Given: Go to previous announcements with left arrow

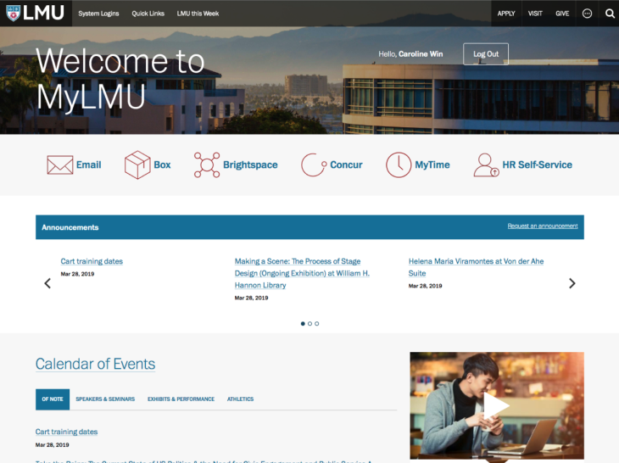Looking at the screenshot, I should [x=47, y=283].
